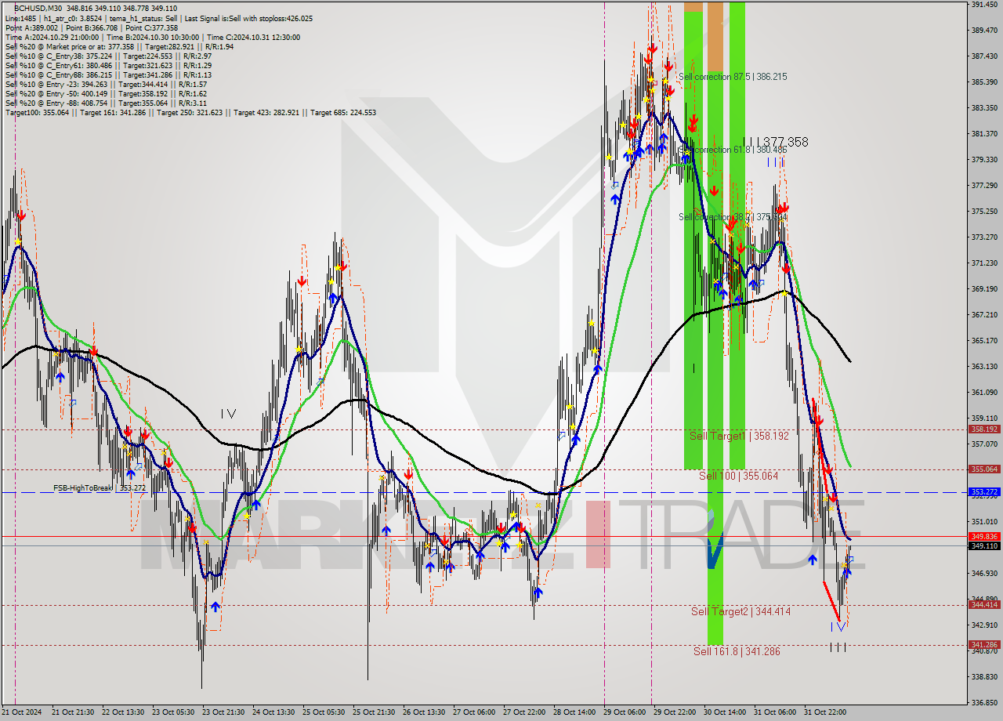Click the 'Last Signal is:Sell with stoploss:426.025' line

(x=247, y=18)
